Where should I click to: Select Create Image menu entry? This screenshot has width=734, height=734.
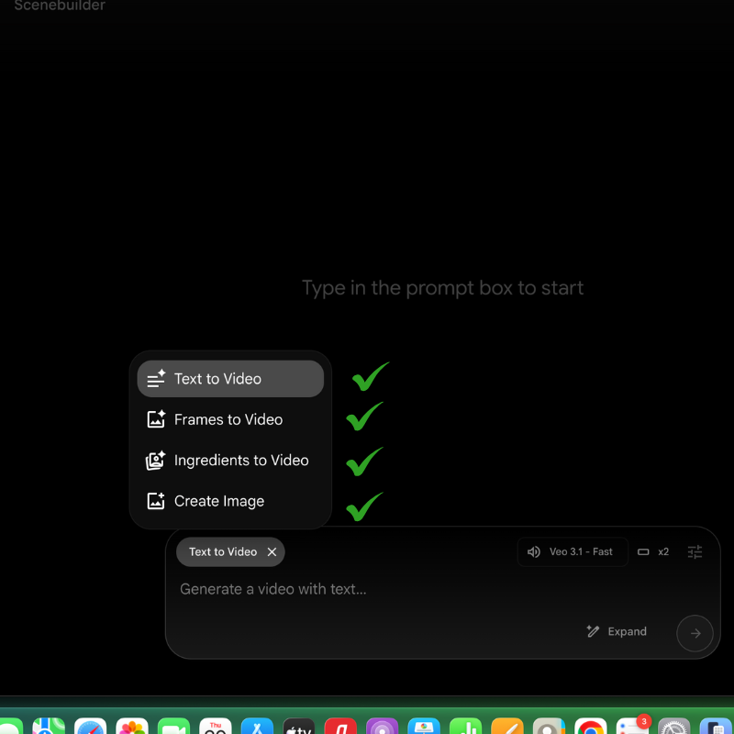(x=219, y=501)
